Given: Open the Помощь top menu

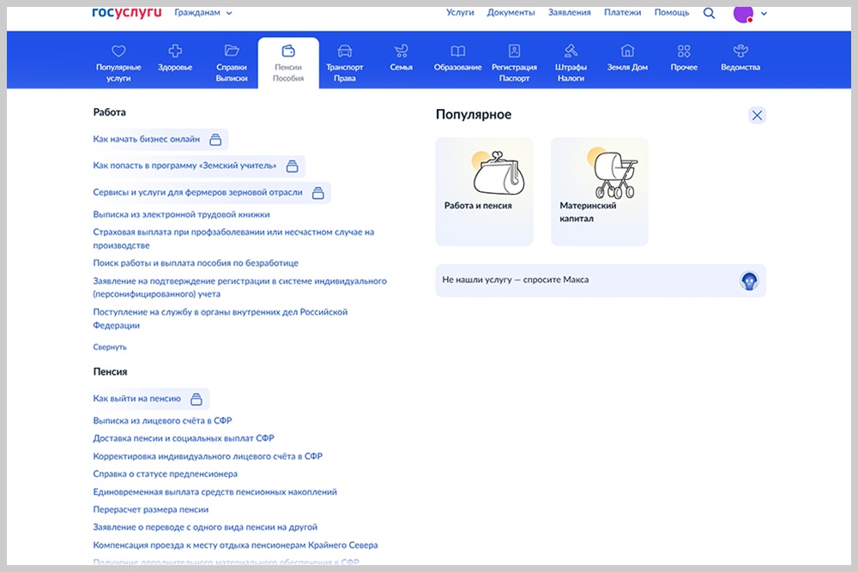Looking at the screenshot, I should pyautogui.click(x=672, y=13).
